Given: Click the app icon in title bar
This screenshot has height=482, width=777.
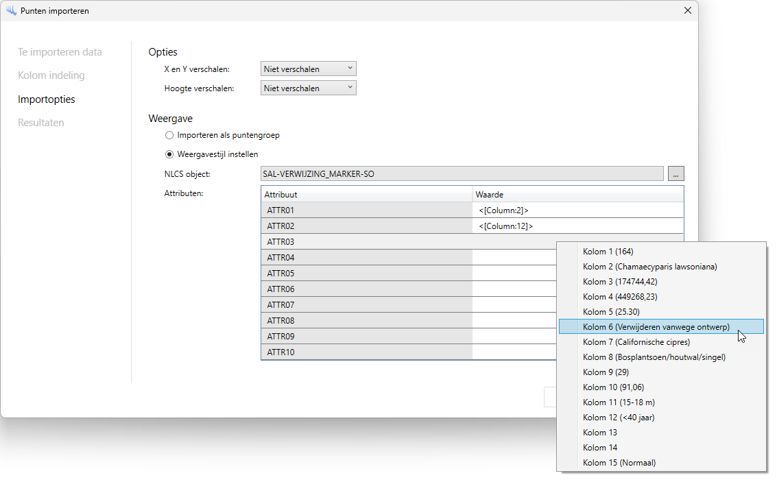Looking at the screenshot, I should click(11, 11).
